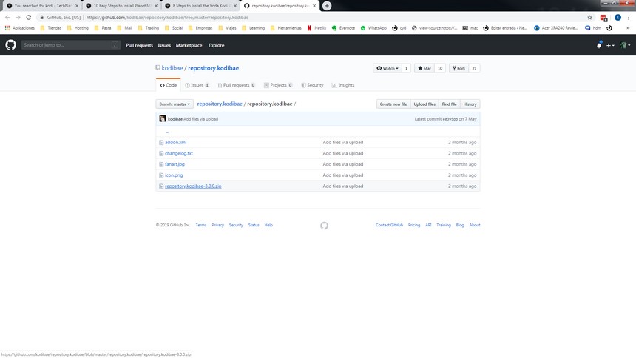Open the Herramientas bookmark folder
The width and height of the screenshot is (636, 358).
[285, 28]
